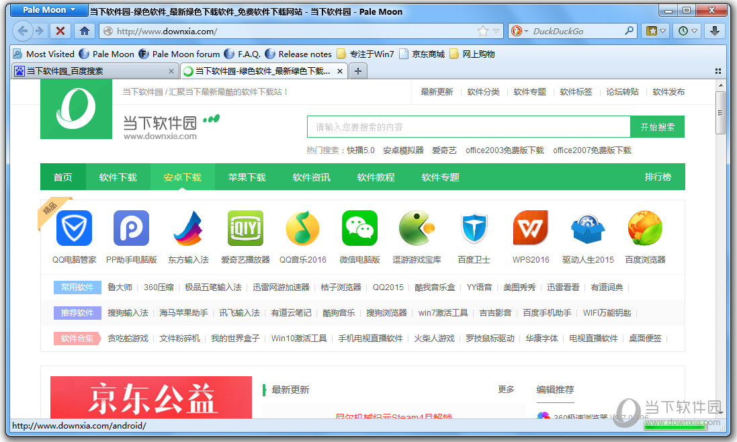The width and height of the screenshot is (737, 442).
Task: Open the 贪吃蛇游戏 collection link
Action: tap(128, 338)
